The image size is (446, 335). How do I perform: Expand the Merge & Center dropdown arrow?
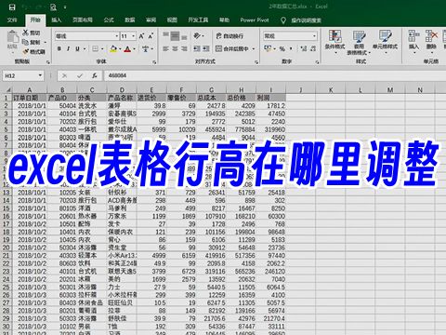254,48
